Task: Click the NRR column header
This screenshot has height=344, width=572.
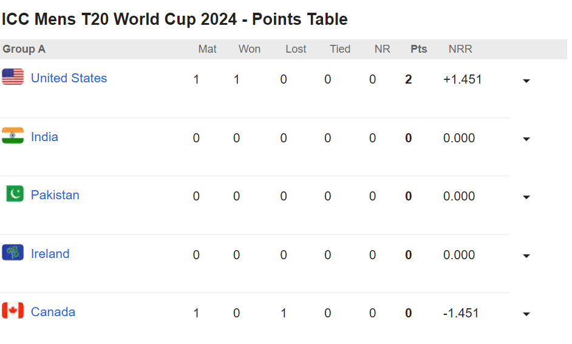Action: click(460, 49)
